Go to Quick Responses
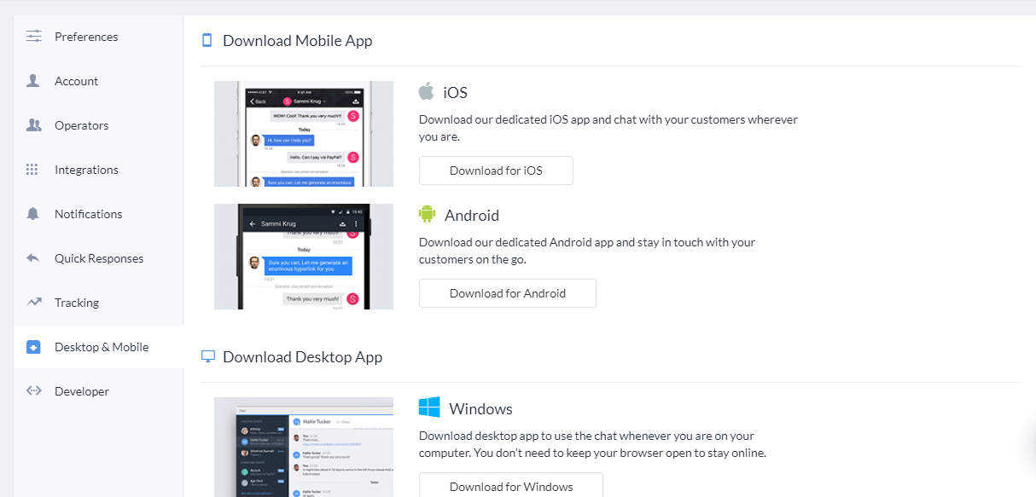The image size is (1036, 497). click(x=98, y=258)
